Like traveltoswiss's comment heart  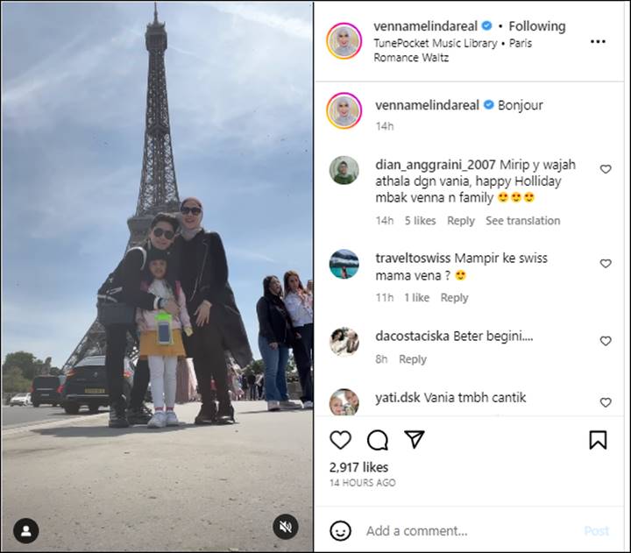click(x=606, y=263)
